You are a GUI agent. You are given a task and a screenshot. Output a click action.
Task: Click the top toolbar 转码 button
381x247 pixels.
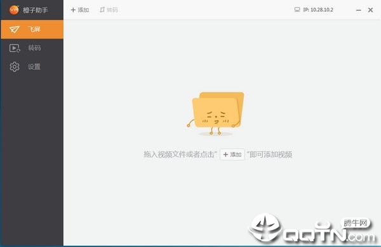pyautogui.click(x=109, y=10)
